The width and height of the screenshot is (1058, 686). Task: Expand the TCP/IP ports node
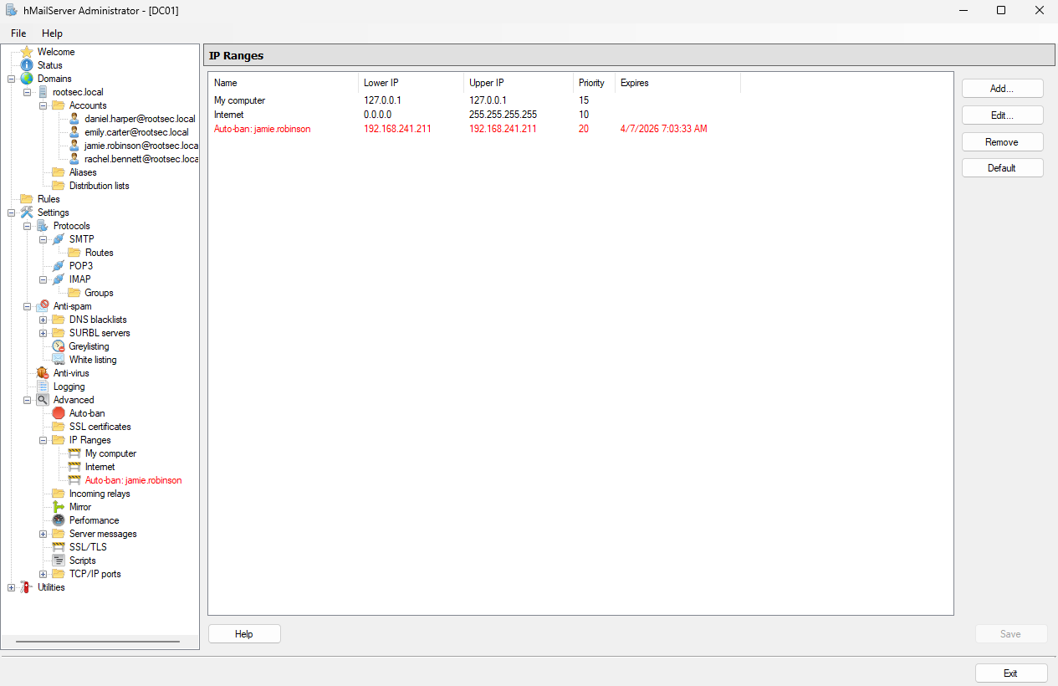pyautogui.click(x=43, y=574)
